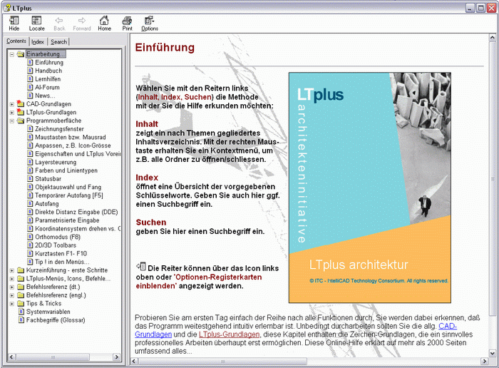Go to the Home page icon
Screen dimensions: 499x368
(x=104, y=21)
